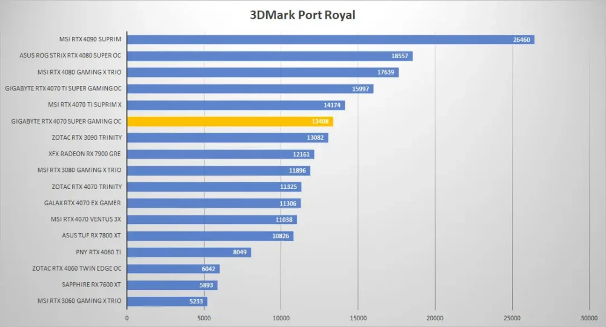Select the MSI RTX 4080 GAMING X TRIO label
Image resolution: width=606 pixels, height=327 pixels.
(x=79, y=72)
